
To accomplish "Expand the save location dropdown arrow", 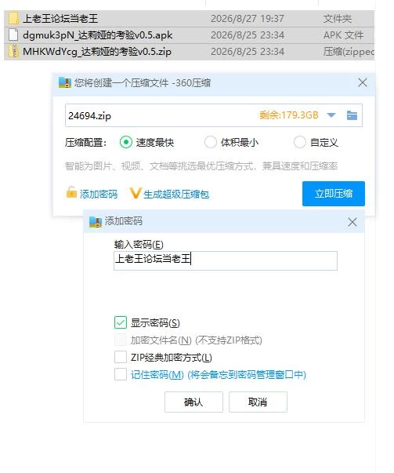I will [331, 115].
